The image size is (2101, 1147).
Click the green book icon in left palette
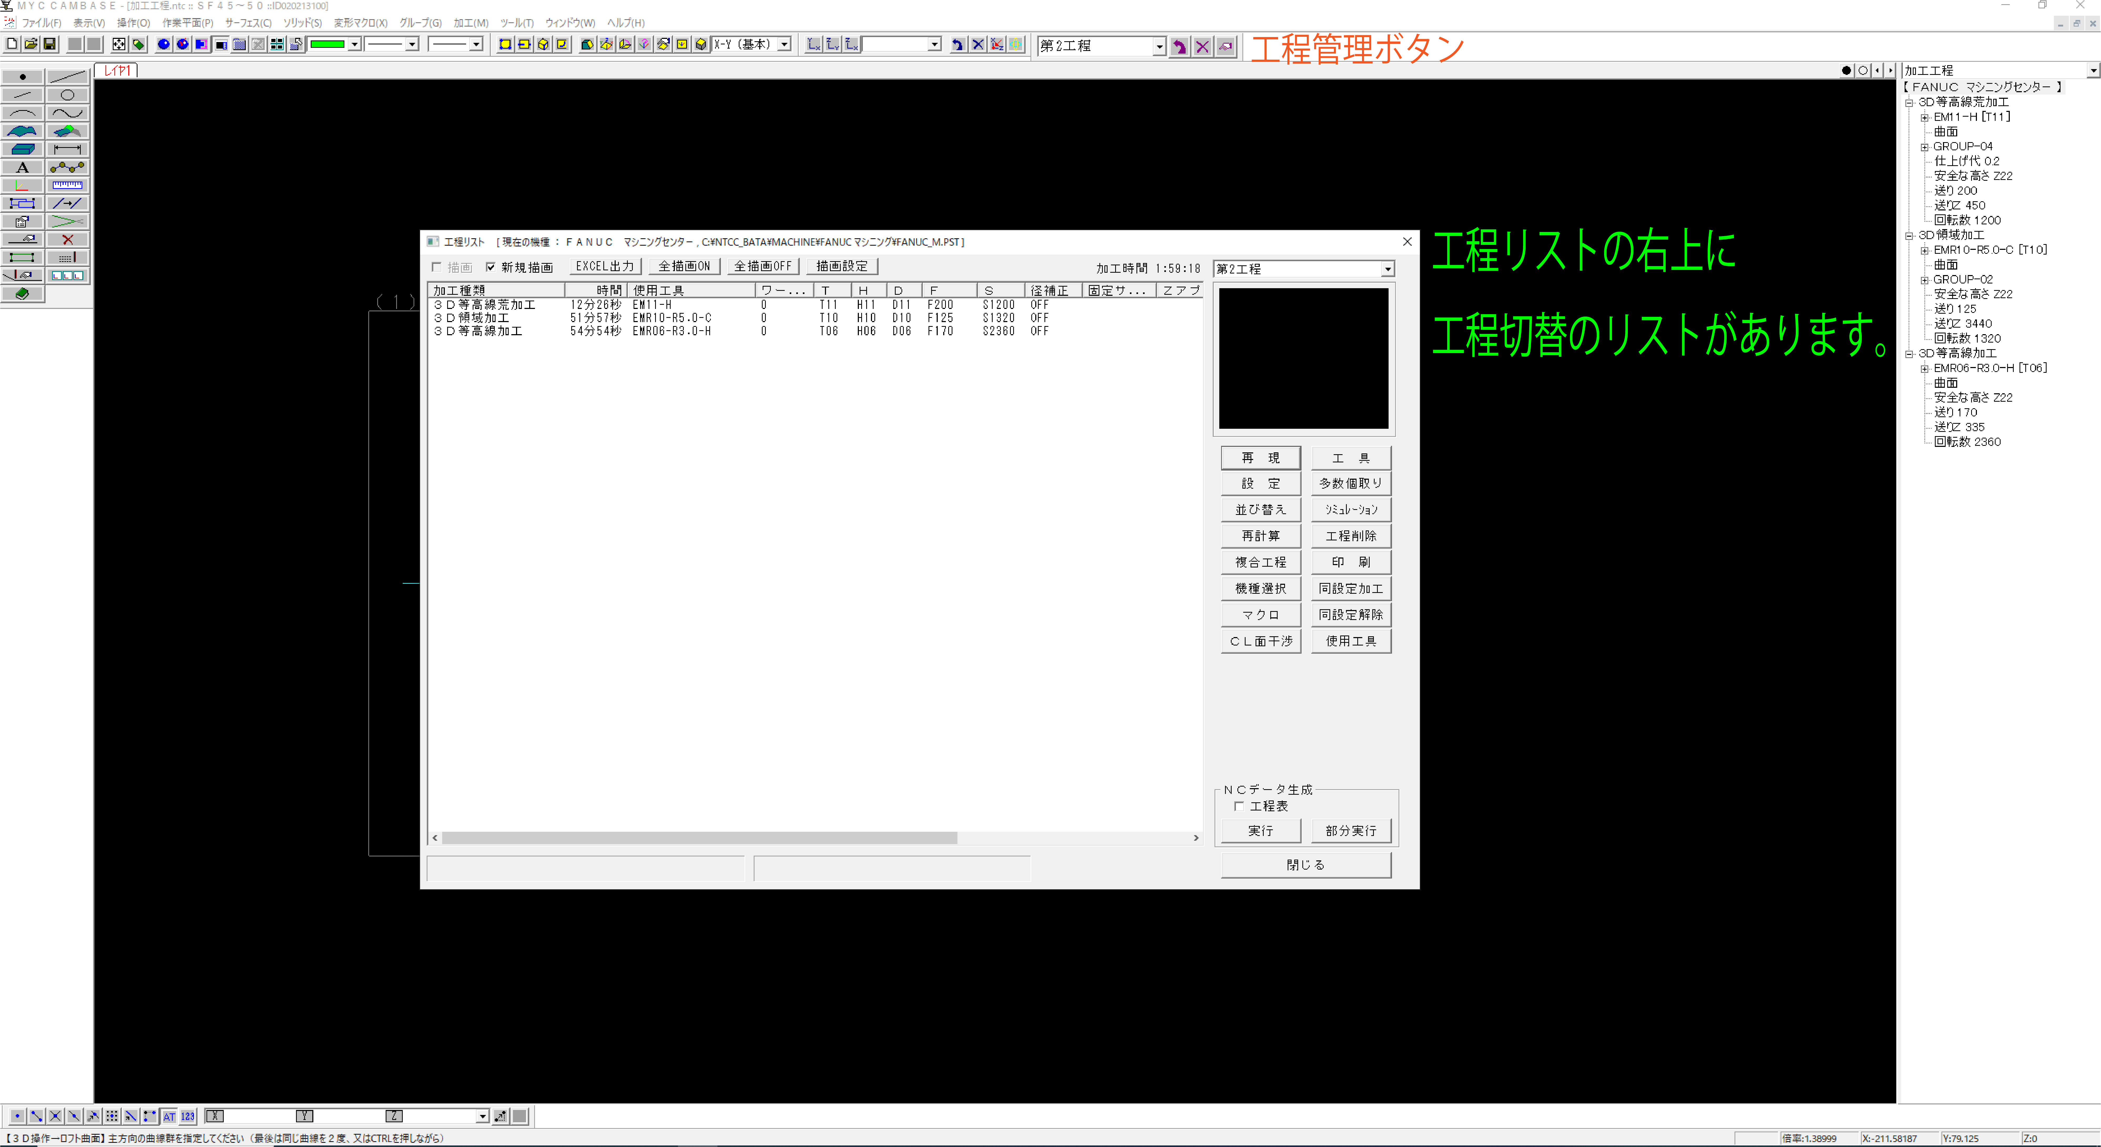point(23,293)
